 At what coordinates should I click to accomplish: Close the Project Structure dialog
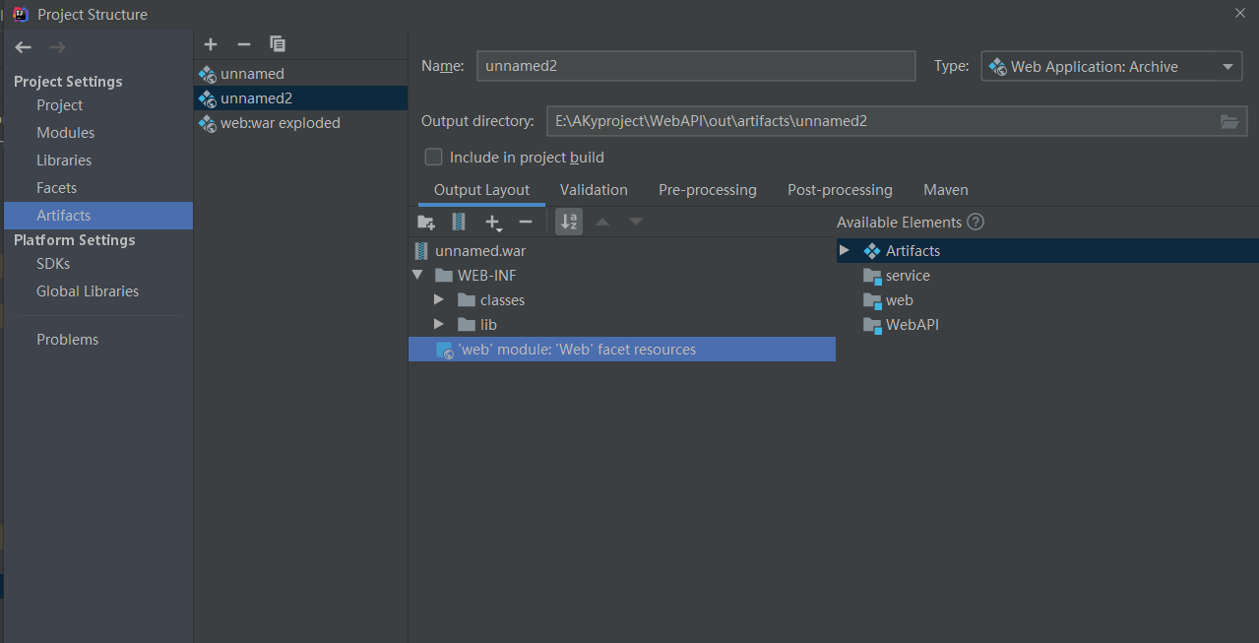pyautogui.click(x=1239, y=13)
